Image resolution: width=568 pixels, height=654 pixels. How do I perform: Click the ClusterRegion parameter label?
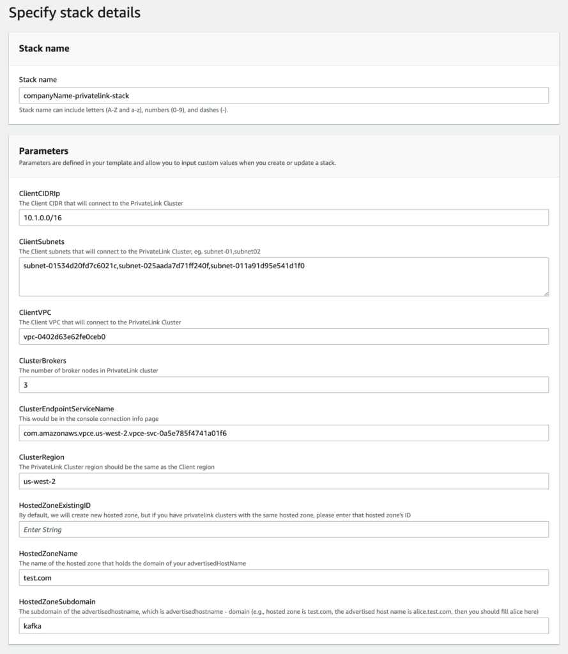coord(42,457)
